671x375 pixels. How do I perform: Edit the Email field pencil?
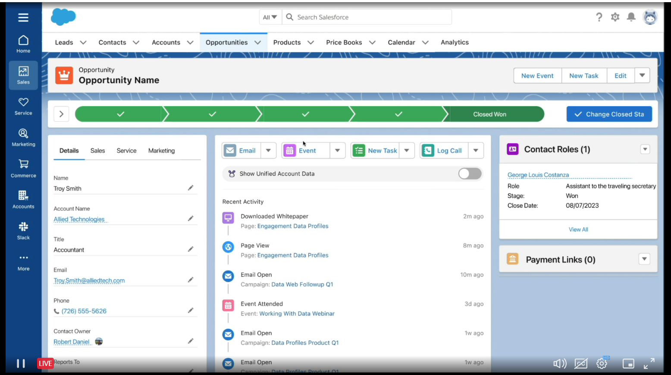point(191,280)
